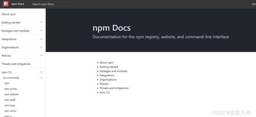256x117 pixels.
Task: Follow the Integrations link in the content list
Action: point(107,75)
